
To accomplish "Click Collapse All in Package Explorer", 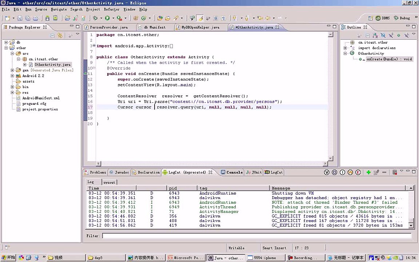I will point(52,35).
